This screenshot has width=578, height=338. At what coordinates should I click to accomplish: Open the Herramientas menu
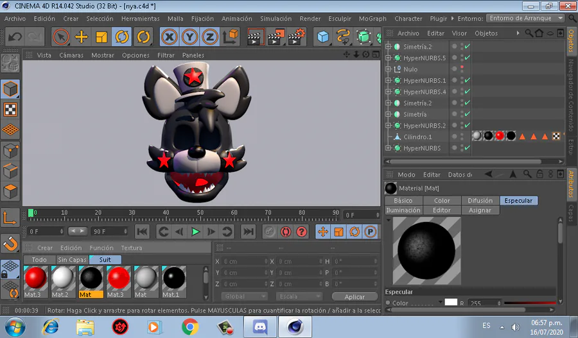[x=141, y=19]
